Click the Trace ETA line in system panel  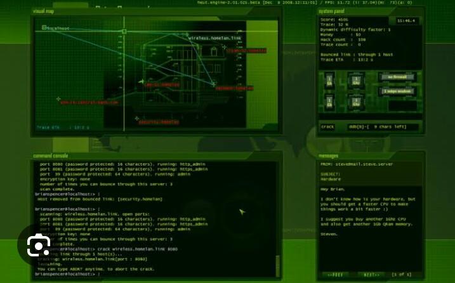click(x=346, y=60)
